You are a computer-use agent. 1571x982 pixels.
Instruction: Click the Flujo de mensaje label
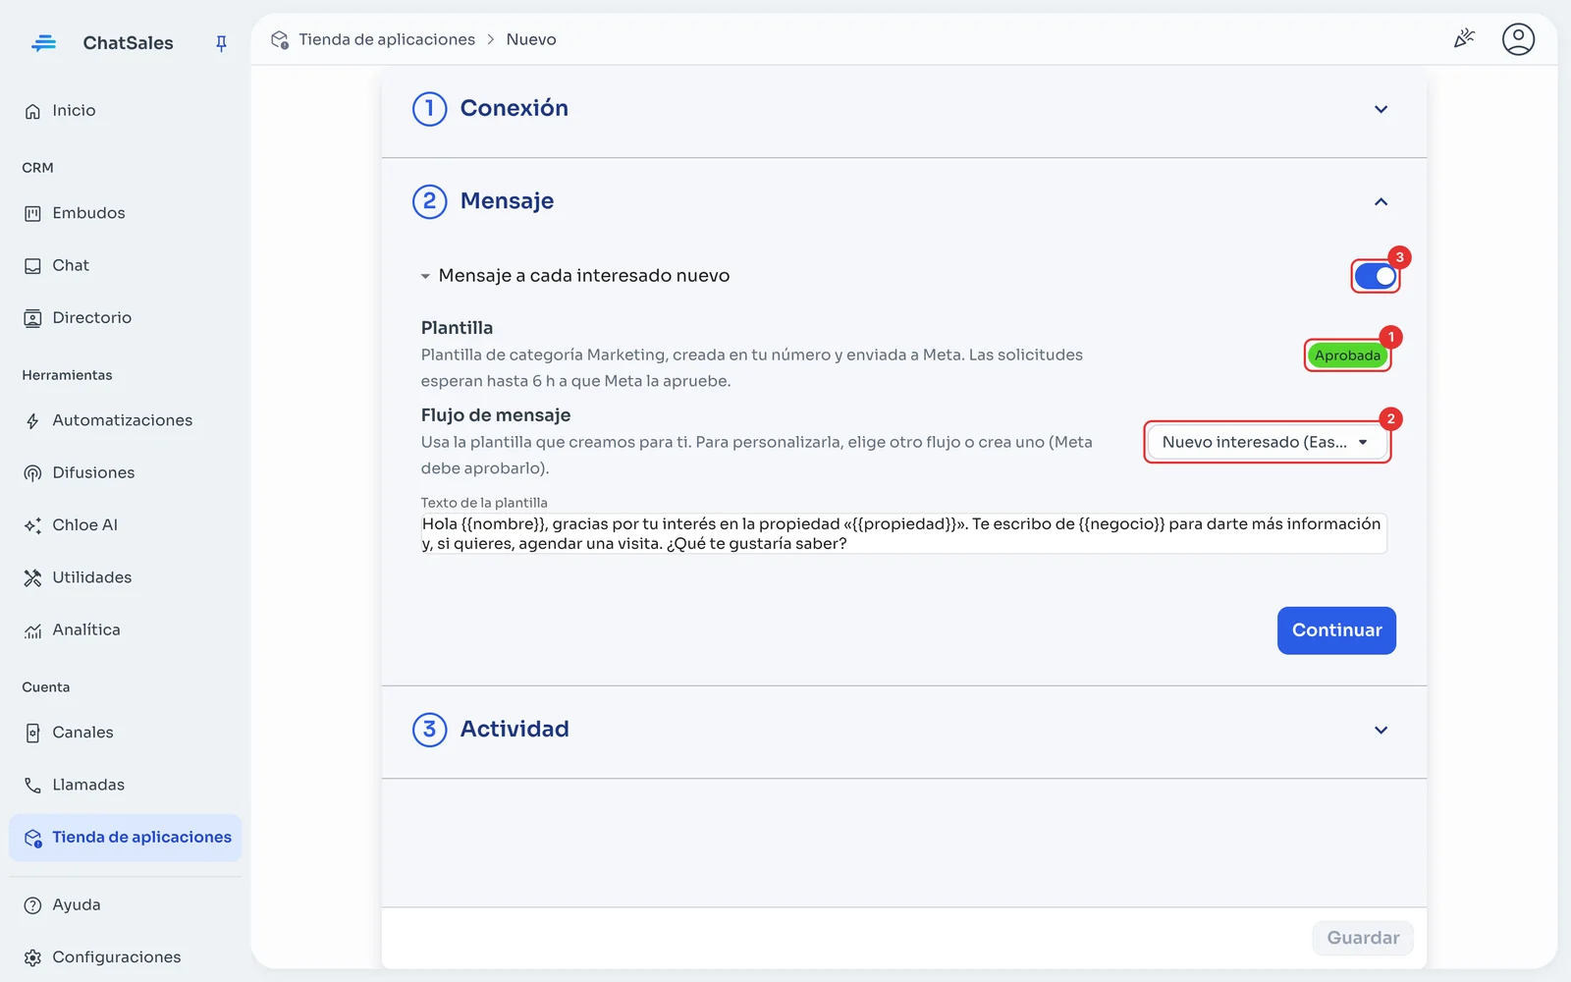[496, 415]
